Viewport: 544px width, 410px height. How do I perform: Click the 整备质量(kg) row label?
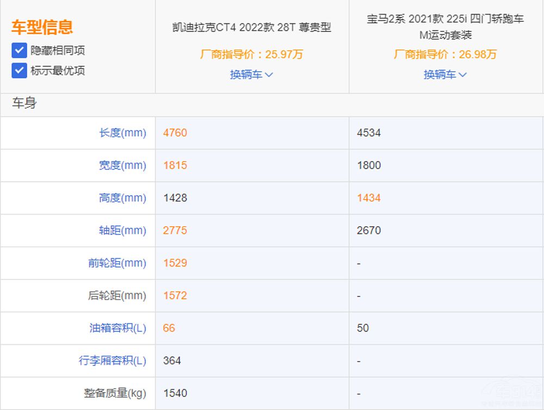click(115, 393)
